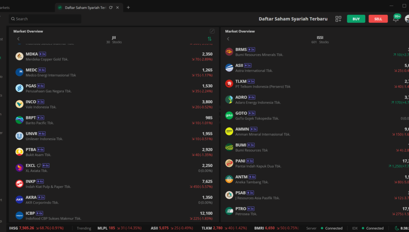The image size is (409, 232).
Task: Open the notifications bell with 99+ badge
Action: (396, 18)
